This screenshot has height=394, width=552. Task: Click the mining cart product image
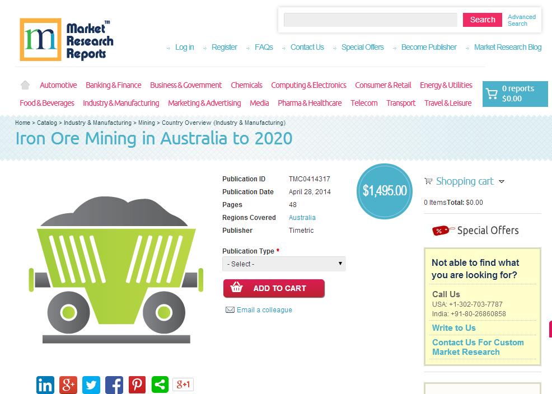pyautogui.click(x=116, y=270)
